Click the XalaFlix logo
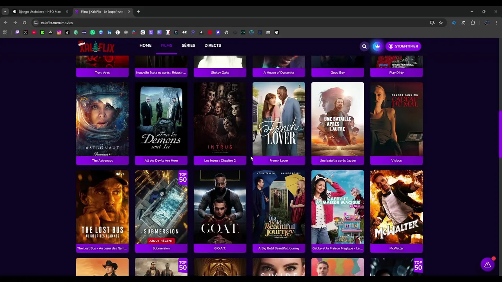 pyautogui.click(x=96, y=47)
